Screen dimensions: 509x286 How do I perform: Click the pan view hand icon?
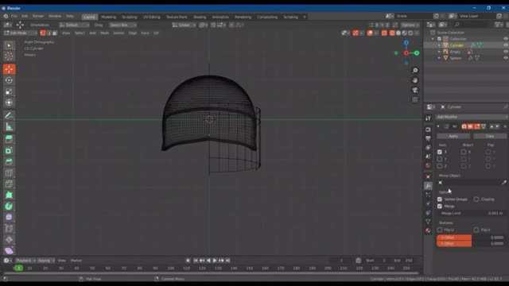coord(415,80)
